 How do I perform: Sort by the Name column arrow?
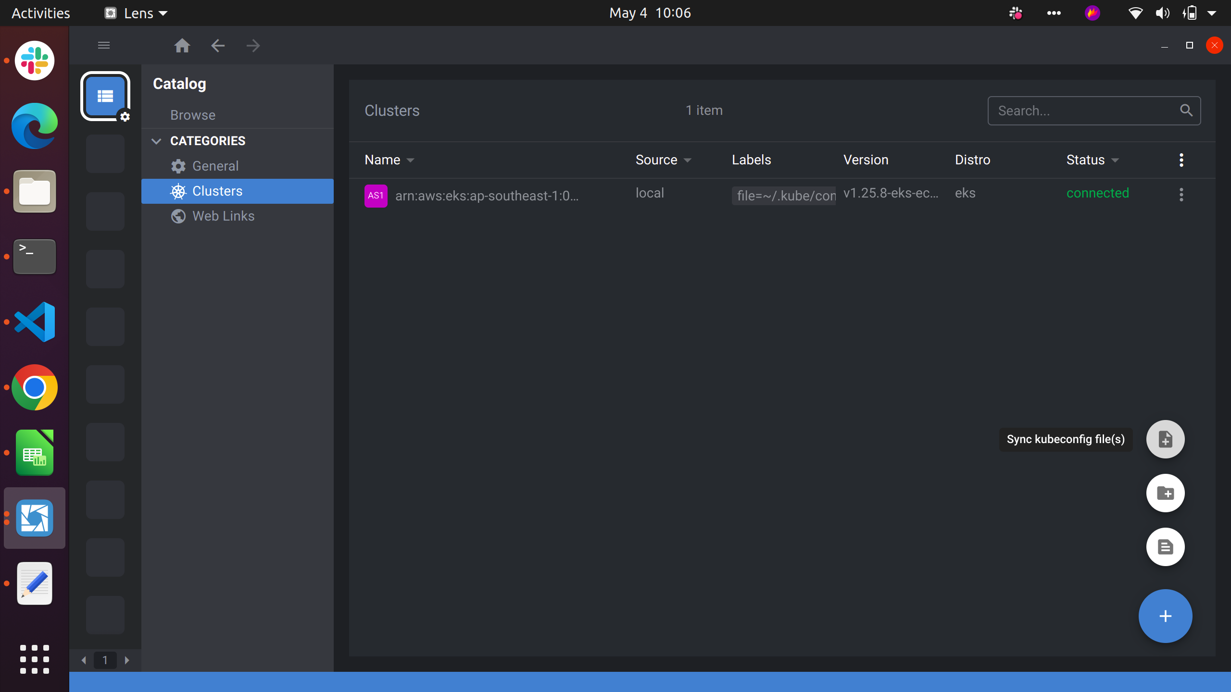[410, 161]
